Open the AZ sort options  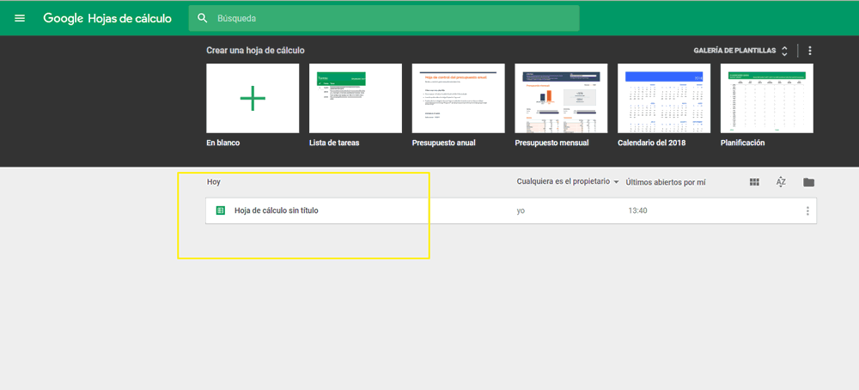click(781, 182)
